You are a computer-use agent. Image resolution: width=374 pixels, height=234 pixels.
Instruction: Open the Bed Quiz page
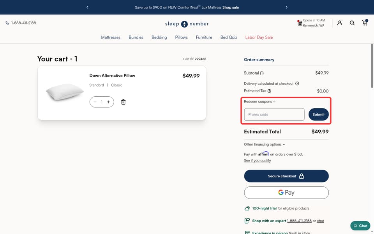pyautogui.click(x=229, y=37)
